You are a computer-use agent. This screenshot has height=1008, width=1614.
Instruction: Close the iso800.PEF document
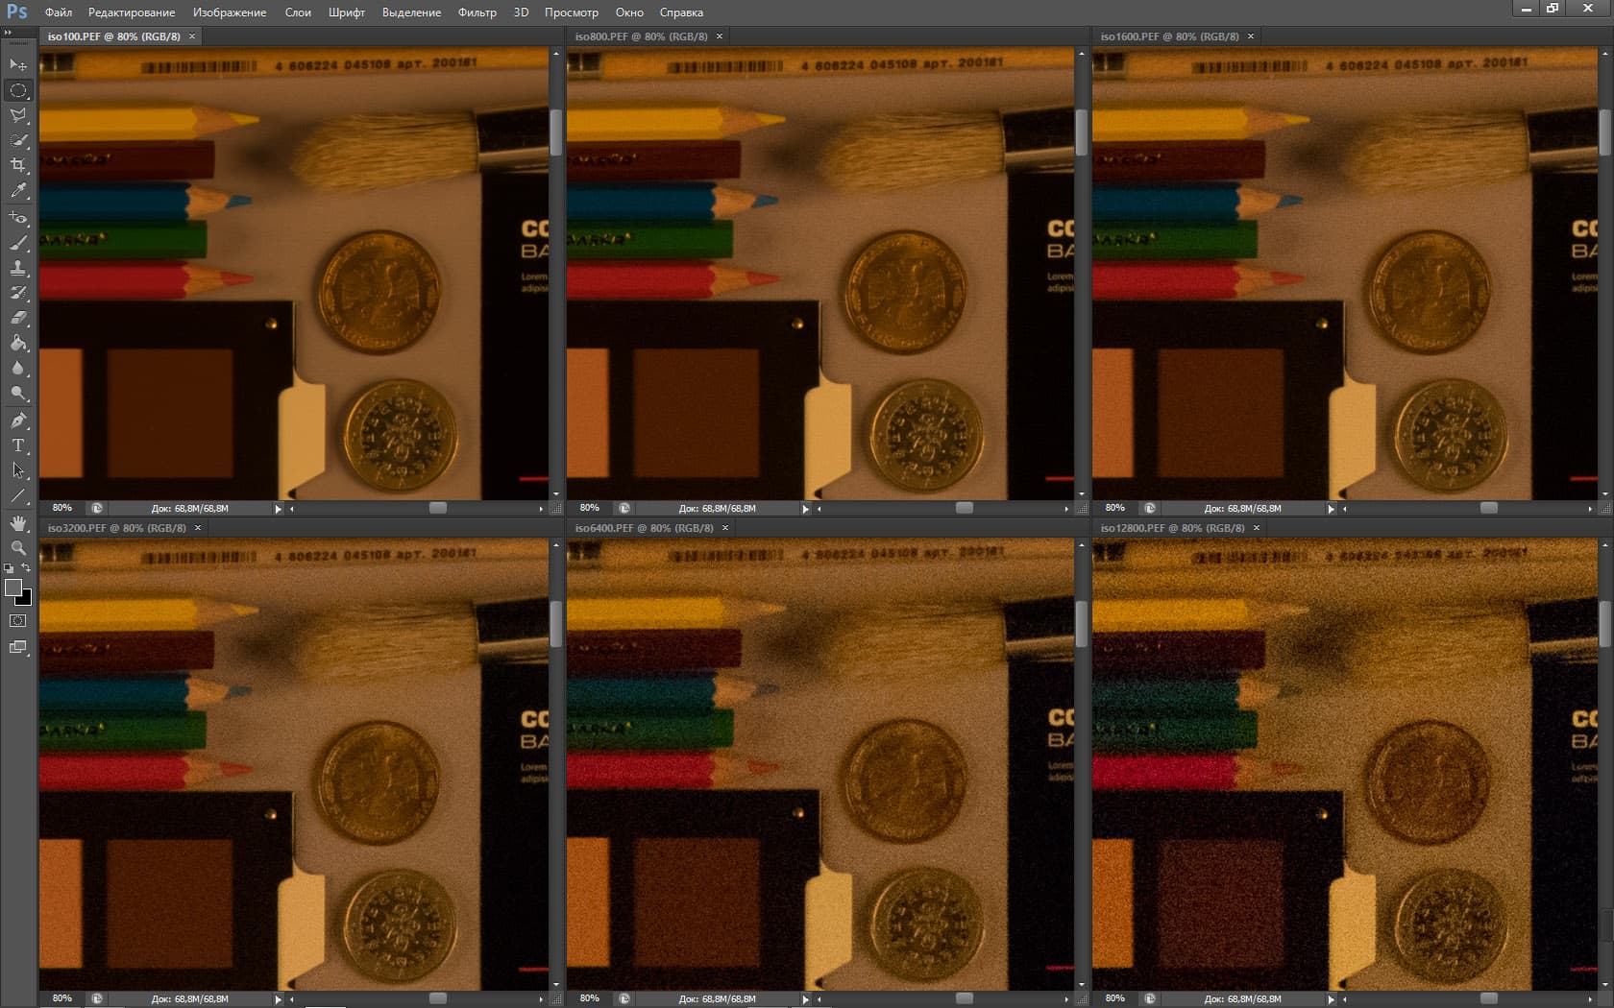coord(720,36)
